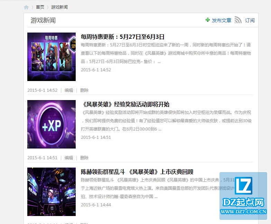Click summary text starting 每周特惠更新：5月27日至6月3日时空枢纽
Screen dimensions: 271x224
(x=166, y=53)
